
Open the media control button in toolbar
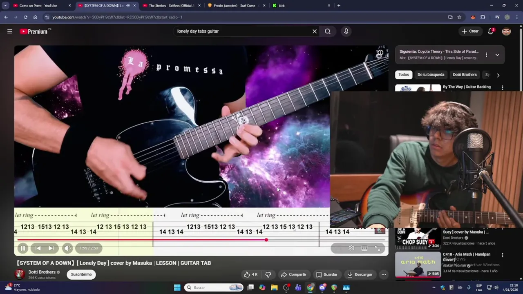(x=497, y=17)
